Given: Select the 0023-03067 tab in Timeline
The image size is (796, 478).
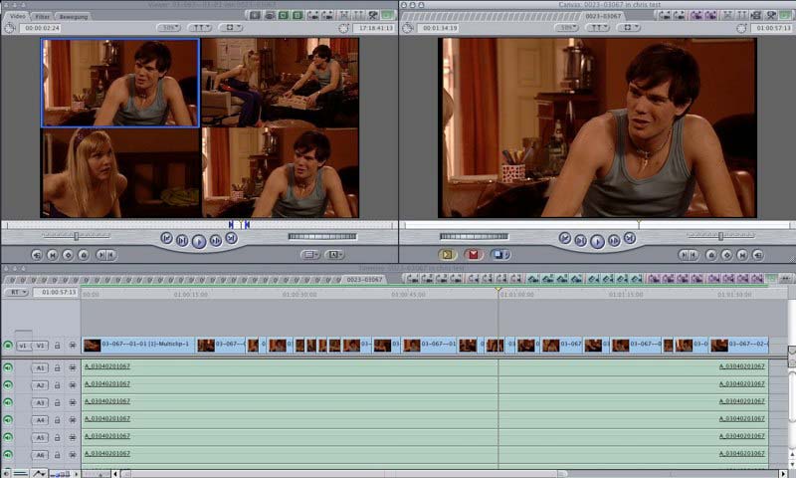Looking at the screenshot, I should point(364,280).
